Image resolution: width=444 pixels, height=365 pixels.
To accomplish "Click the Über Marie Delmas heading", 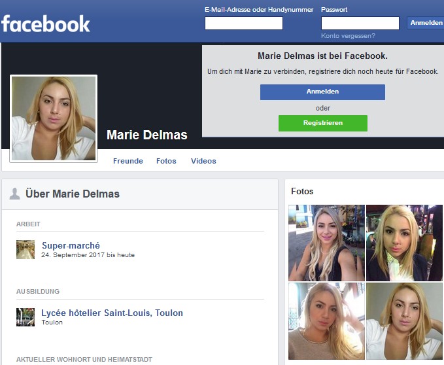I will click(x=73, y=194).
